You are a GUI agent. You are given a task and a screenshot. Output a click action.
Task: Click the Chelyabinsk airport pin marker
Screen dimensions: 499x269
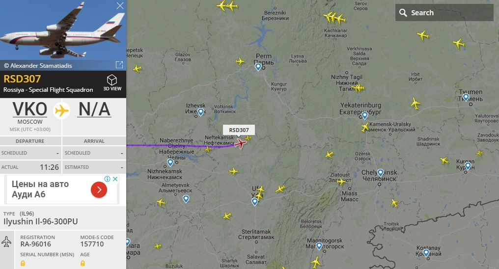[x=380, y=173]
